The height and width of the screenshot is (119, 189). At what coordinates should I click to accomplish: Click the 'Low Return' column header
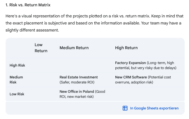coord(41,48)
